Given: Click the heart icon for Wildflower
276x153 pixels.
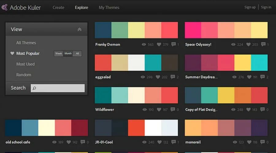Looking at the screenshot, I should click(x=159, y=110).
